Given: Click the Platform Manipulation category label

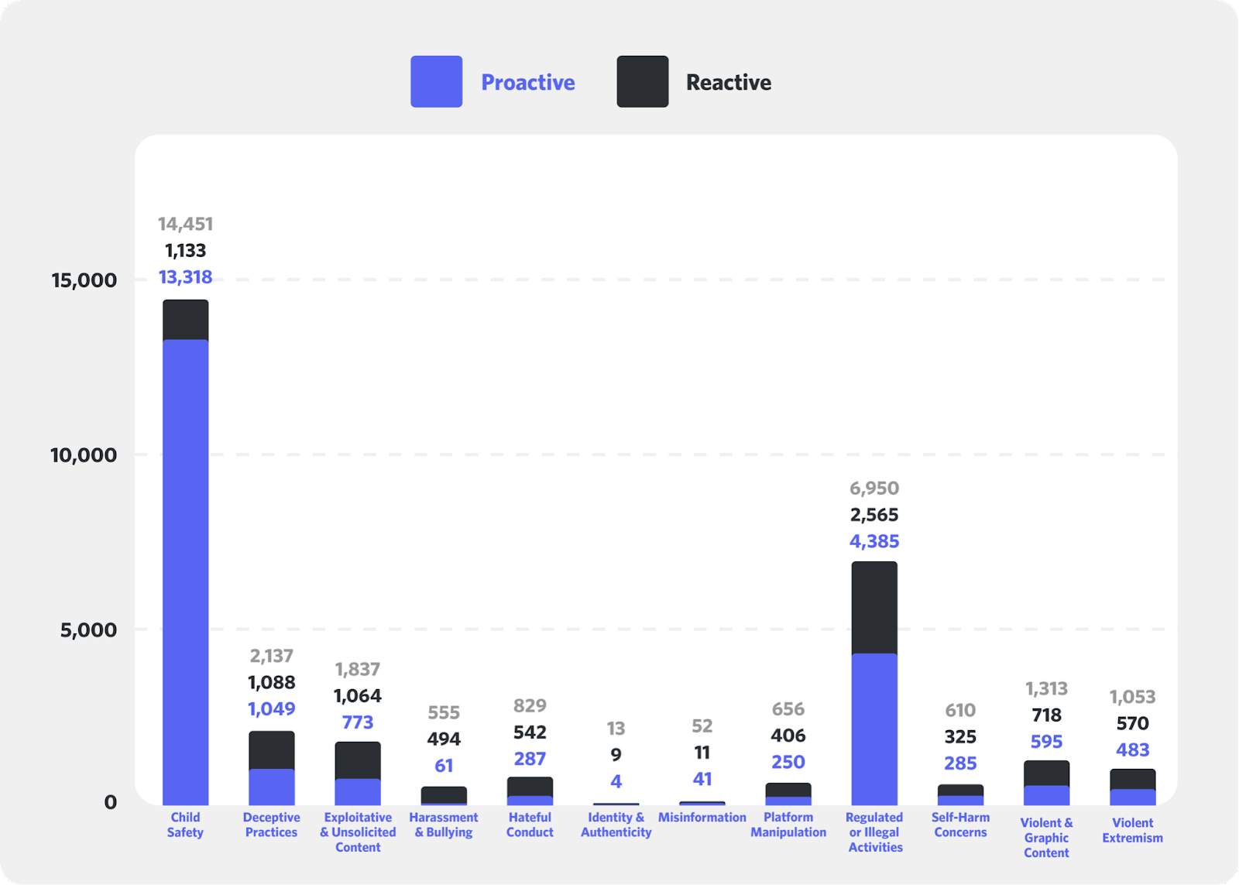Looking at the screenshot, I should click(x=788, y=825).
